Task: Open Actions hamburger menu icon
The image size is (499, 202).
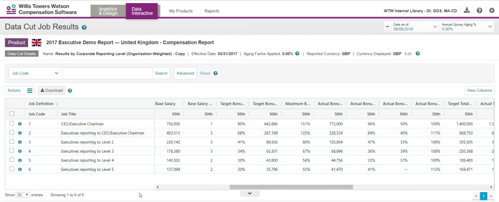Action: click(30, 91)
